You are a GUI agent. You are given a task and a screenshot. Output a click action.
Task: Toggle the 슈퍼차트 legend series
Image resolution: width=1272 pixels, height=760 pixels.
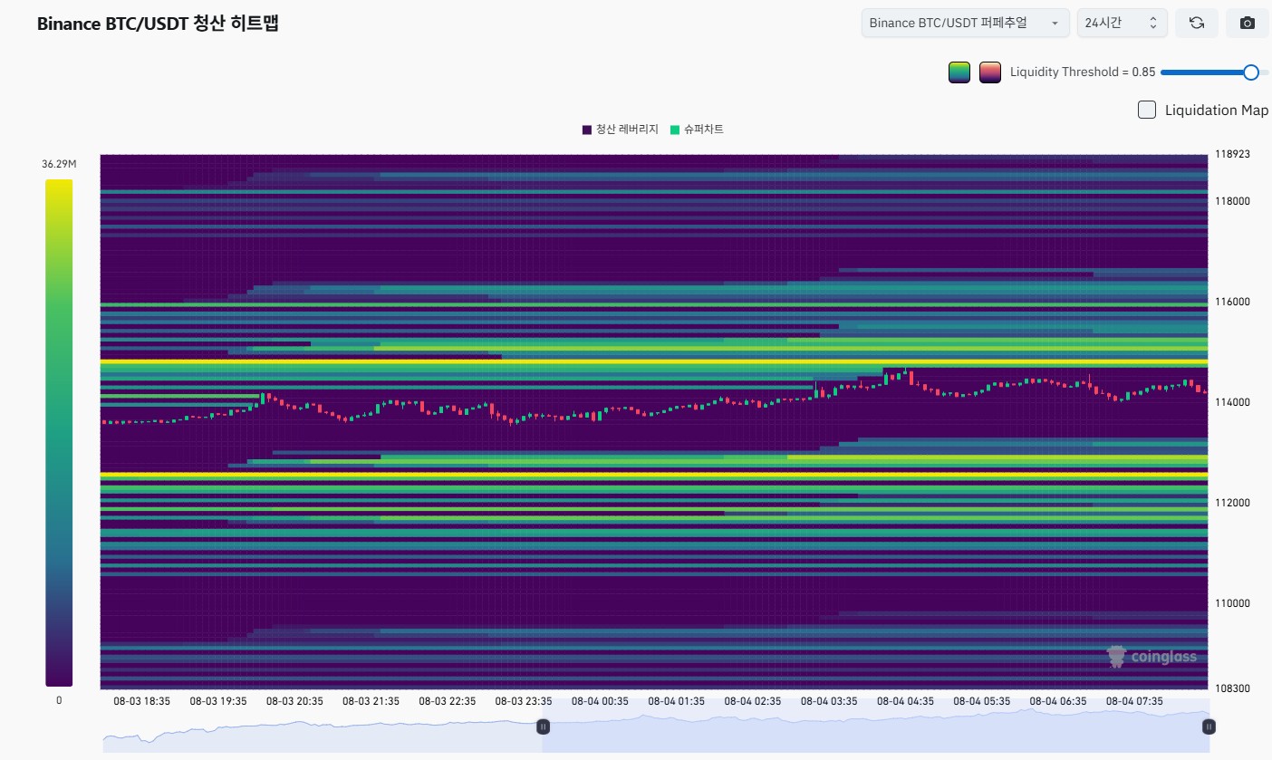point(697,130)
